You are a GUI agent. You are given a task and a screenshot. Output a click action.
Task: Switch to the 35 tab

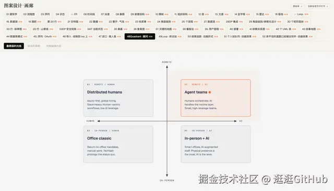[x=121, y=29]
